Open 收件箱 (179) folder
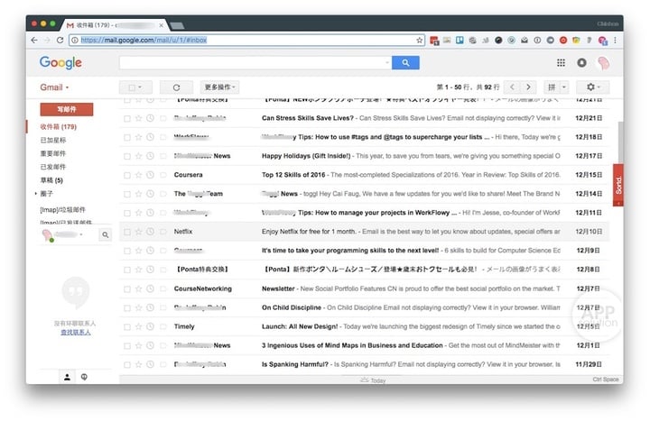Viewport: 650px width, 421px height. [x=59, y=127]
